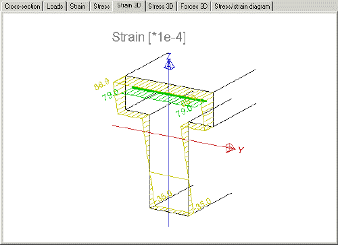This screenshot has height=245, width=338.
Task: Click the green 79.0 label at left
Action: click(110, 95)
